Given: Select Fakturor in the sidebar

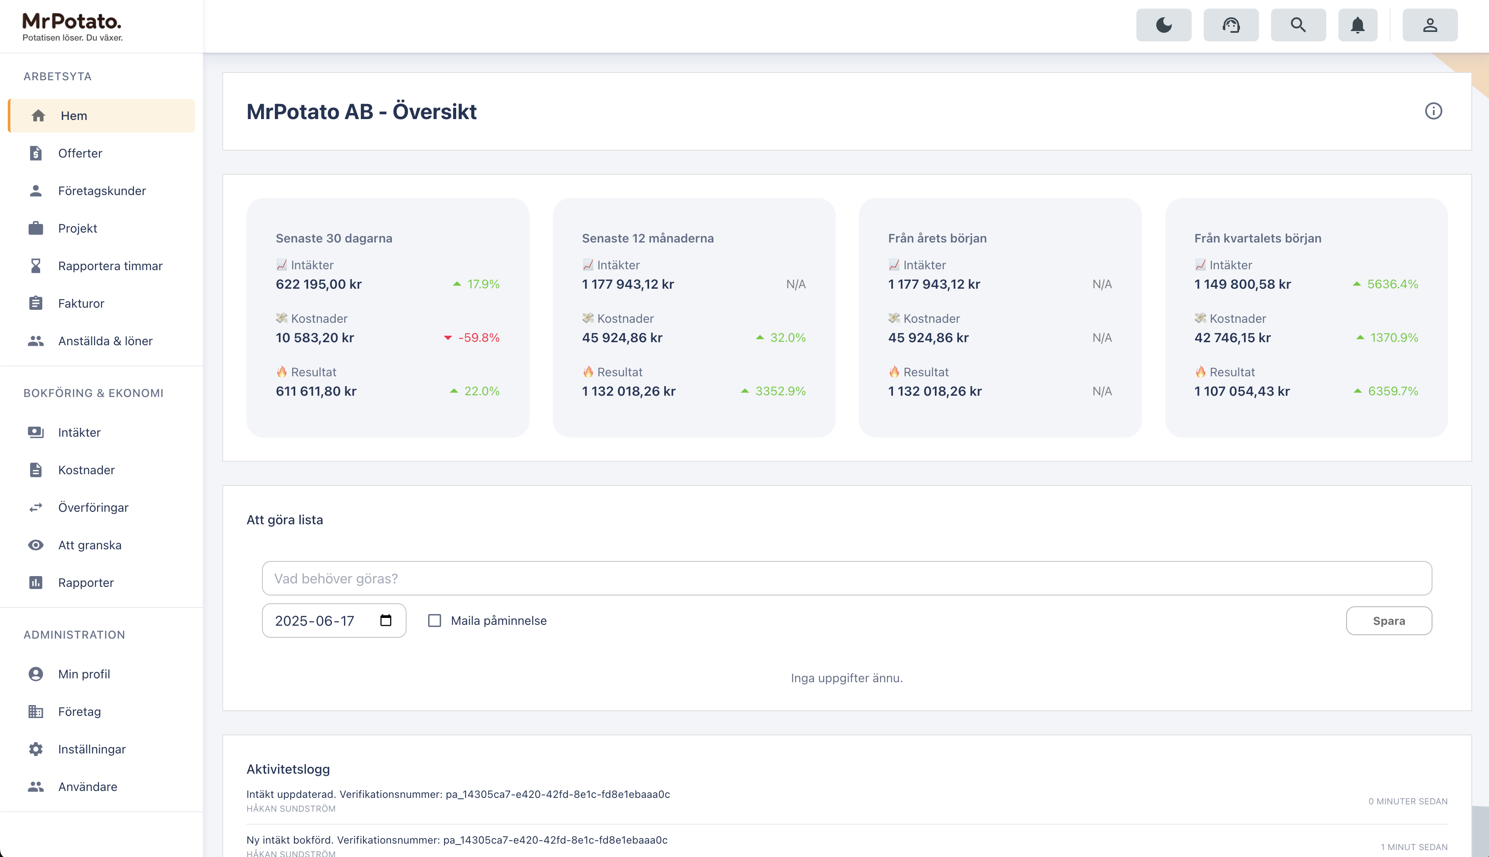Looking at the screenshot, I should 81,304.
